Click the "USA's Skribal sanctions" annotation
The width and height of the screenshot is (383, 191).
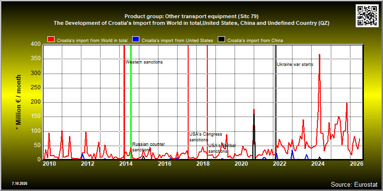[222, 149]
